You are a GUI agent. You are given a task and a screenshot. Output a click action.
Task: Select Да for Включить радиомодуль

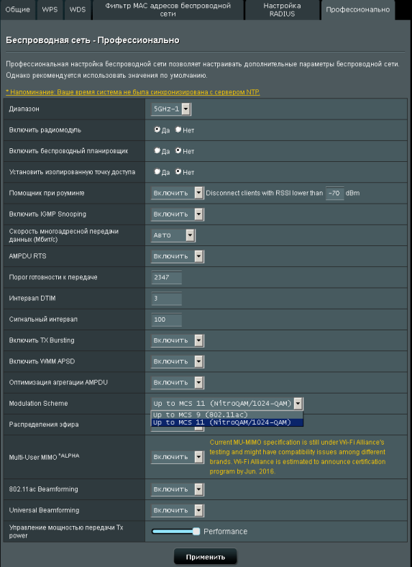tap(157, 130)
